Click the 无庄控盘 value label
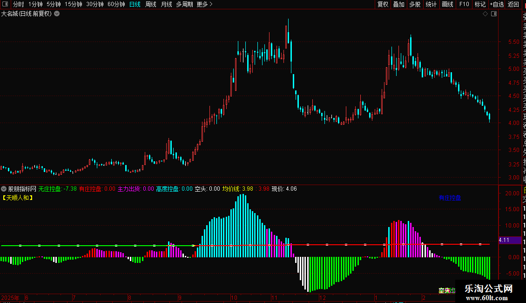This screenshot has width=526, height=303. (x=57, y=189)
